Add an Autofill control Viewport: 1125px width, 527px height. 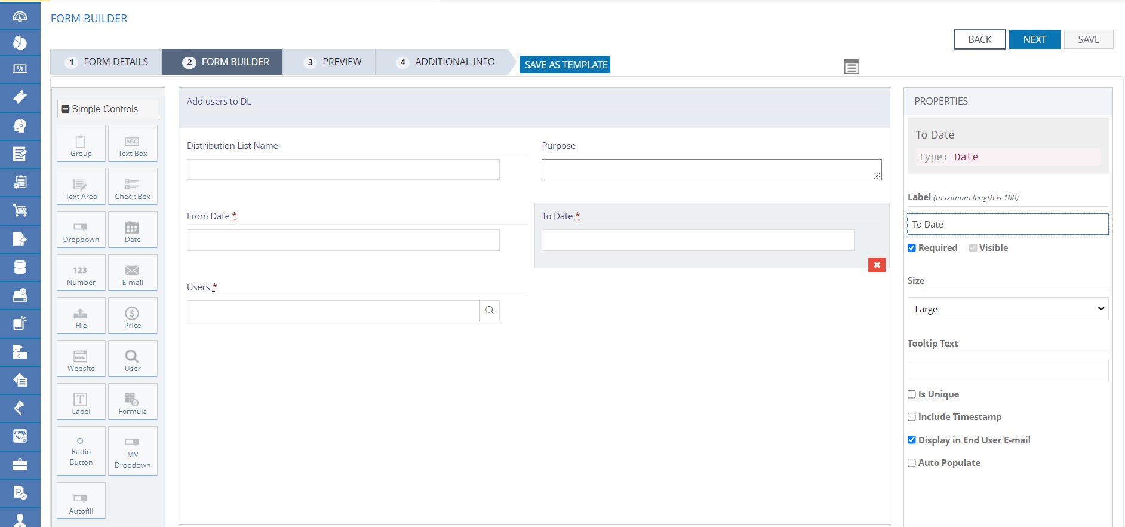pos(81,501)
